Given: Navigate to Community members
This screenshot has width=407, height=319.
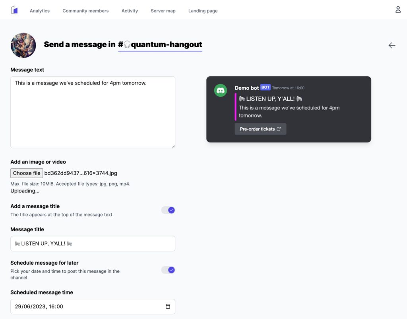Looking at the screenshot, I should point(85,11).
